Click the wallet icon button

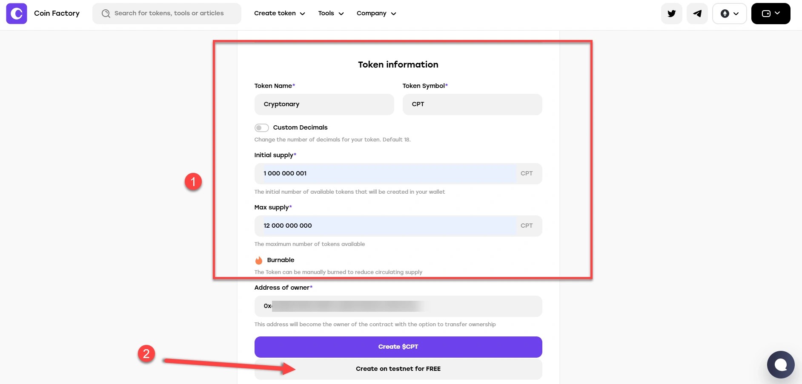click(766, 14)
